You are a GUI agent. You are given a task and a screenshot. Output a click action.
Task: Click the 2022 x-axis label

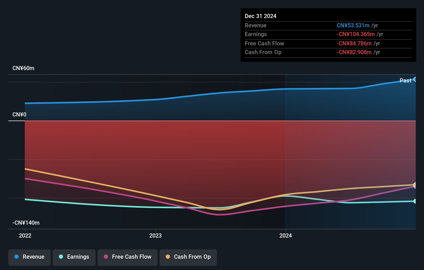[25, 235]
